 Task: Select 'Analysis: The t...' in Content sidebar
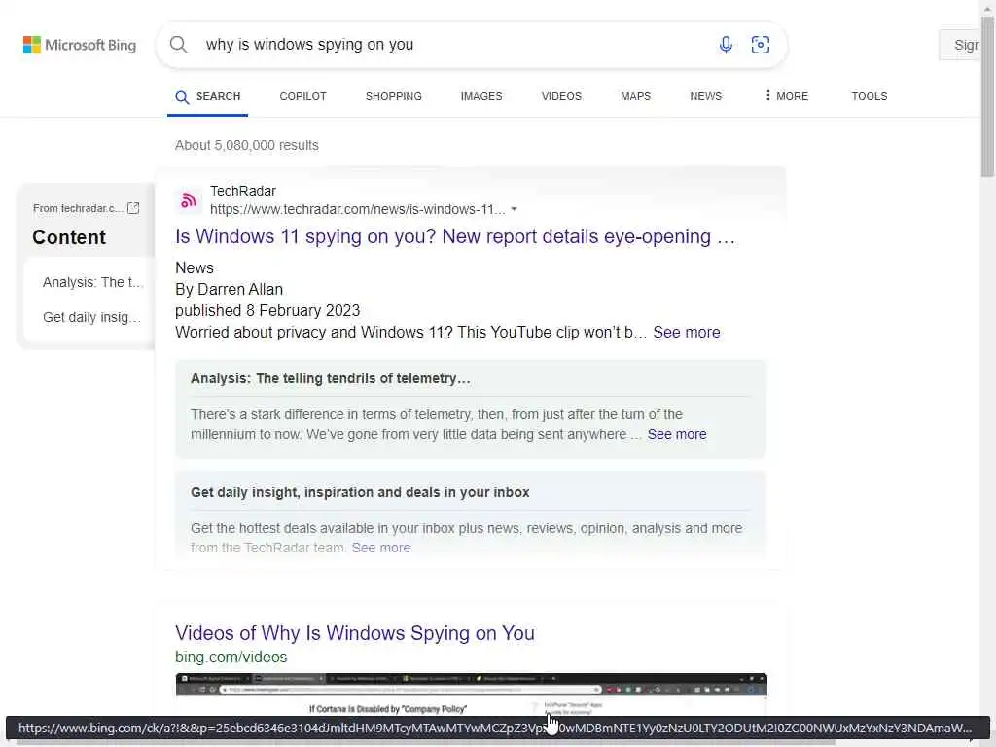92,282
